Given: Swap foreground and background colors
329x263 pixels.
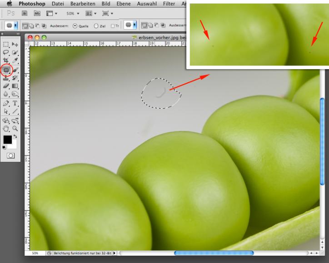Looking at the screenshot, I should [15, 137].
